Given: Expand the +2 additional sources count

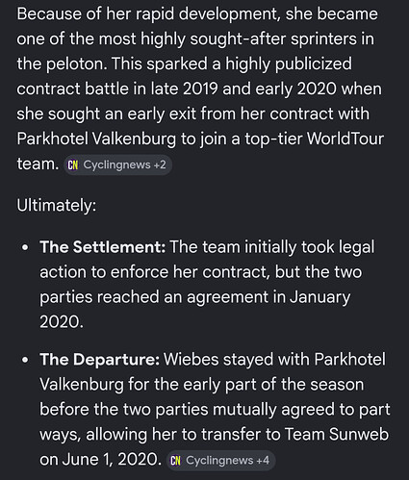Looking at the screenshot, I should point(160,164).
